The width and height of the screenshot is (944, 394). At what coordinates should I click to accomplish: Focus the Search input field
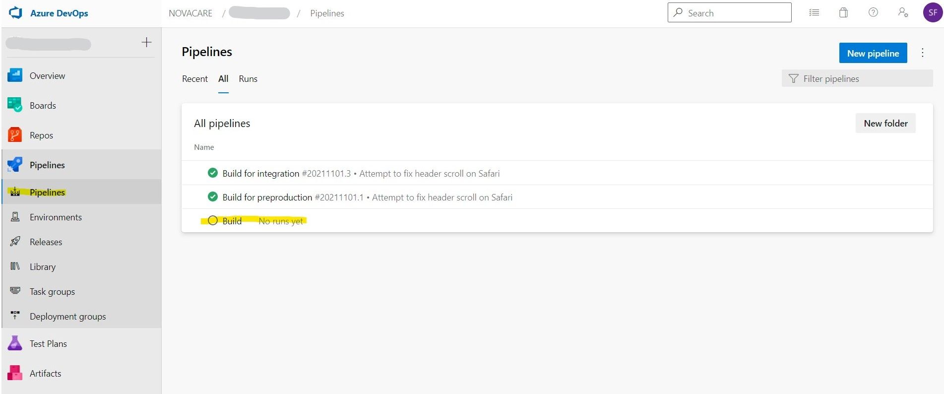pyautogui.click(x=730, y=12)
